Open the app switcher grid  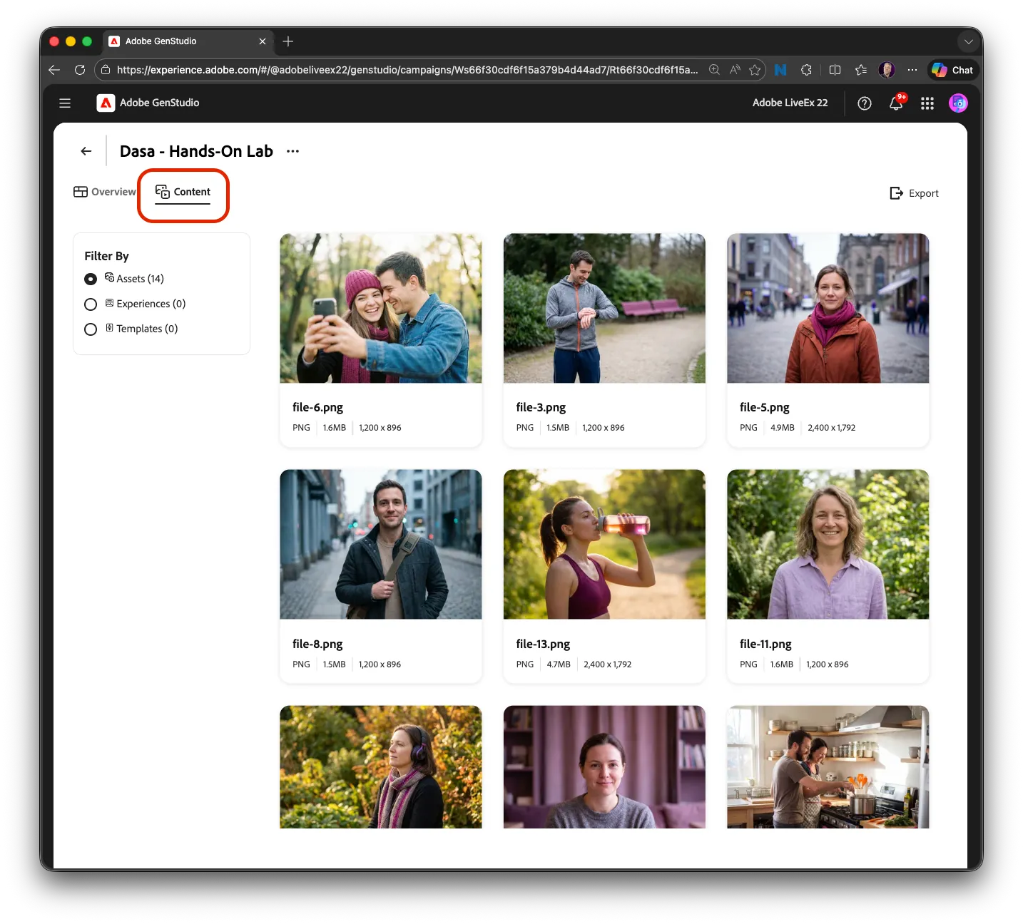927,103
